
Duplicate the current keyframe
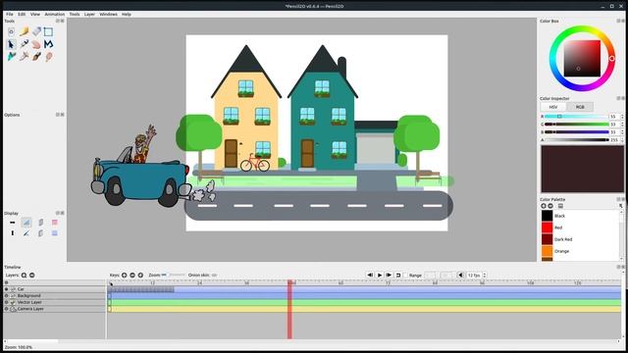[x=140, y=275]
